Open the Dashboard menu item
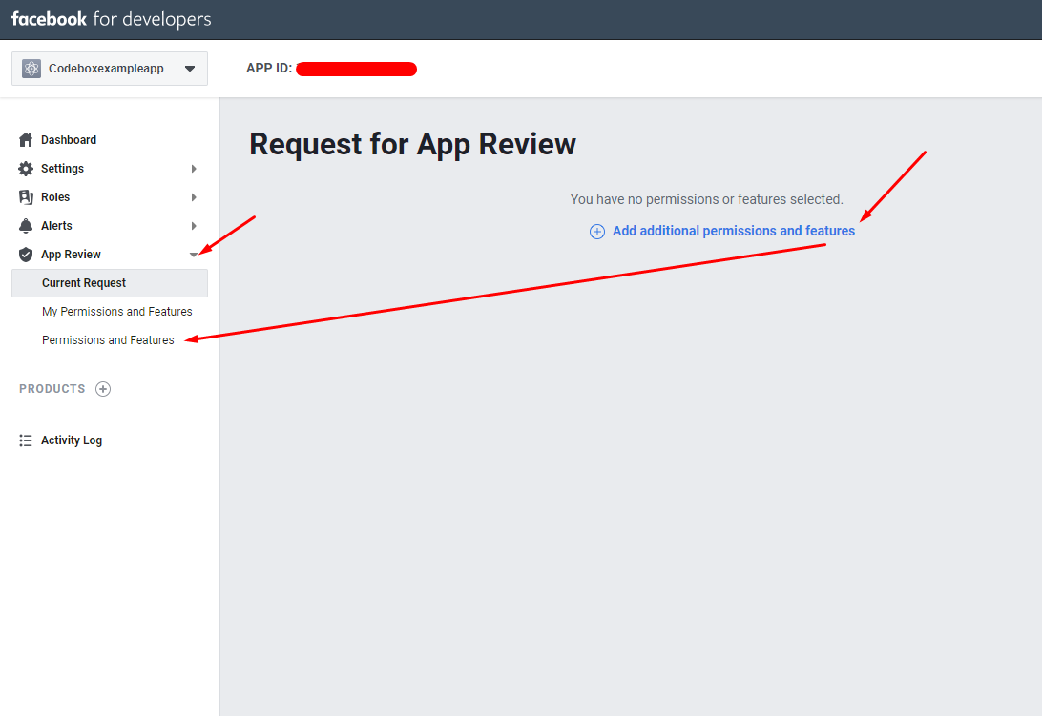Image resolution: width=1042 pixels, height=716 pixels. 69,140
